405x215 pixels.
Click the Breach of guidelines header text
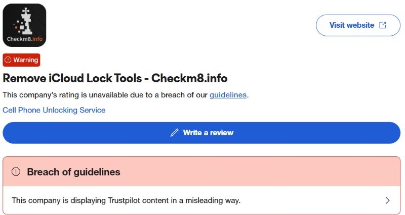tap(73, 172)
